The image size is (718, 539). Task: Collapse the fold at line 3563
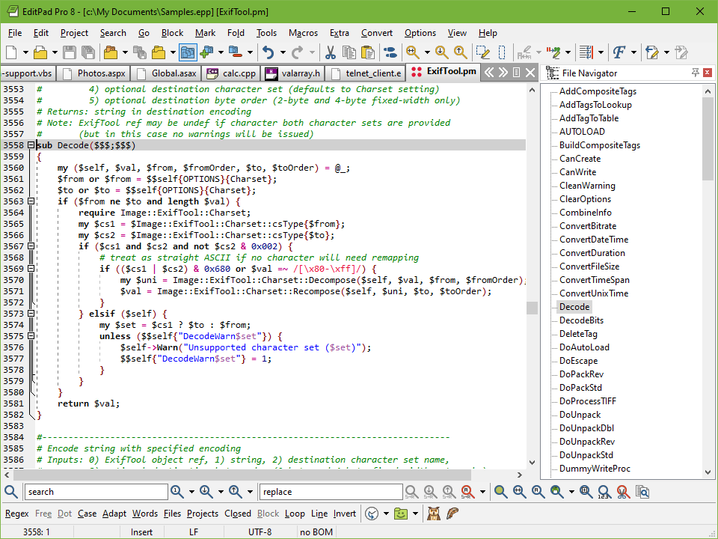pyautogui.click(x=31, y=201)
